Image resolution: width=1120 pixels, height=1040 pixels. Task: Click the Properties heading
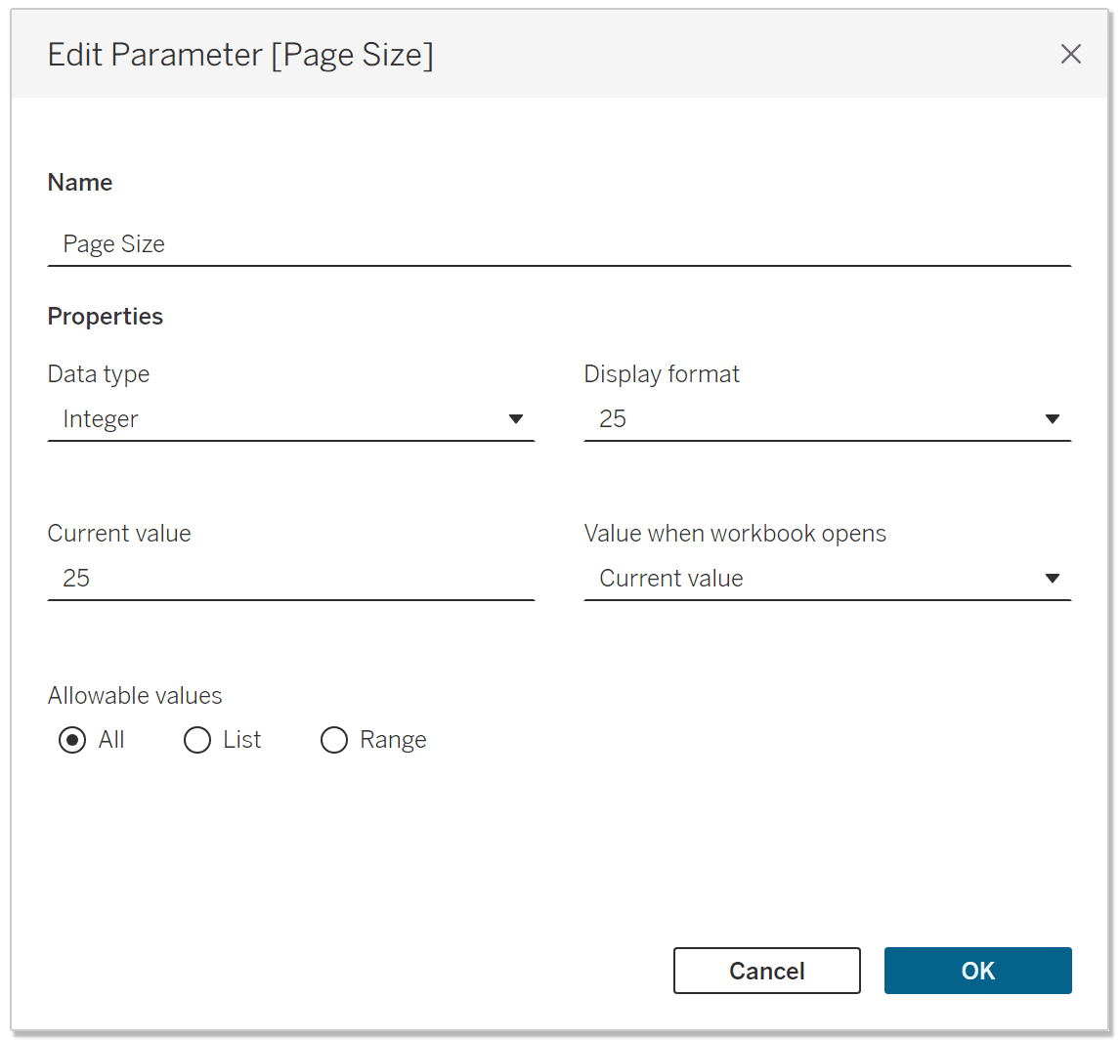(105, 317)
